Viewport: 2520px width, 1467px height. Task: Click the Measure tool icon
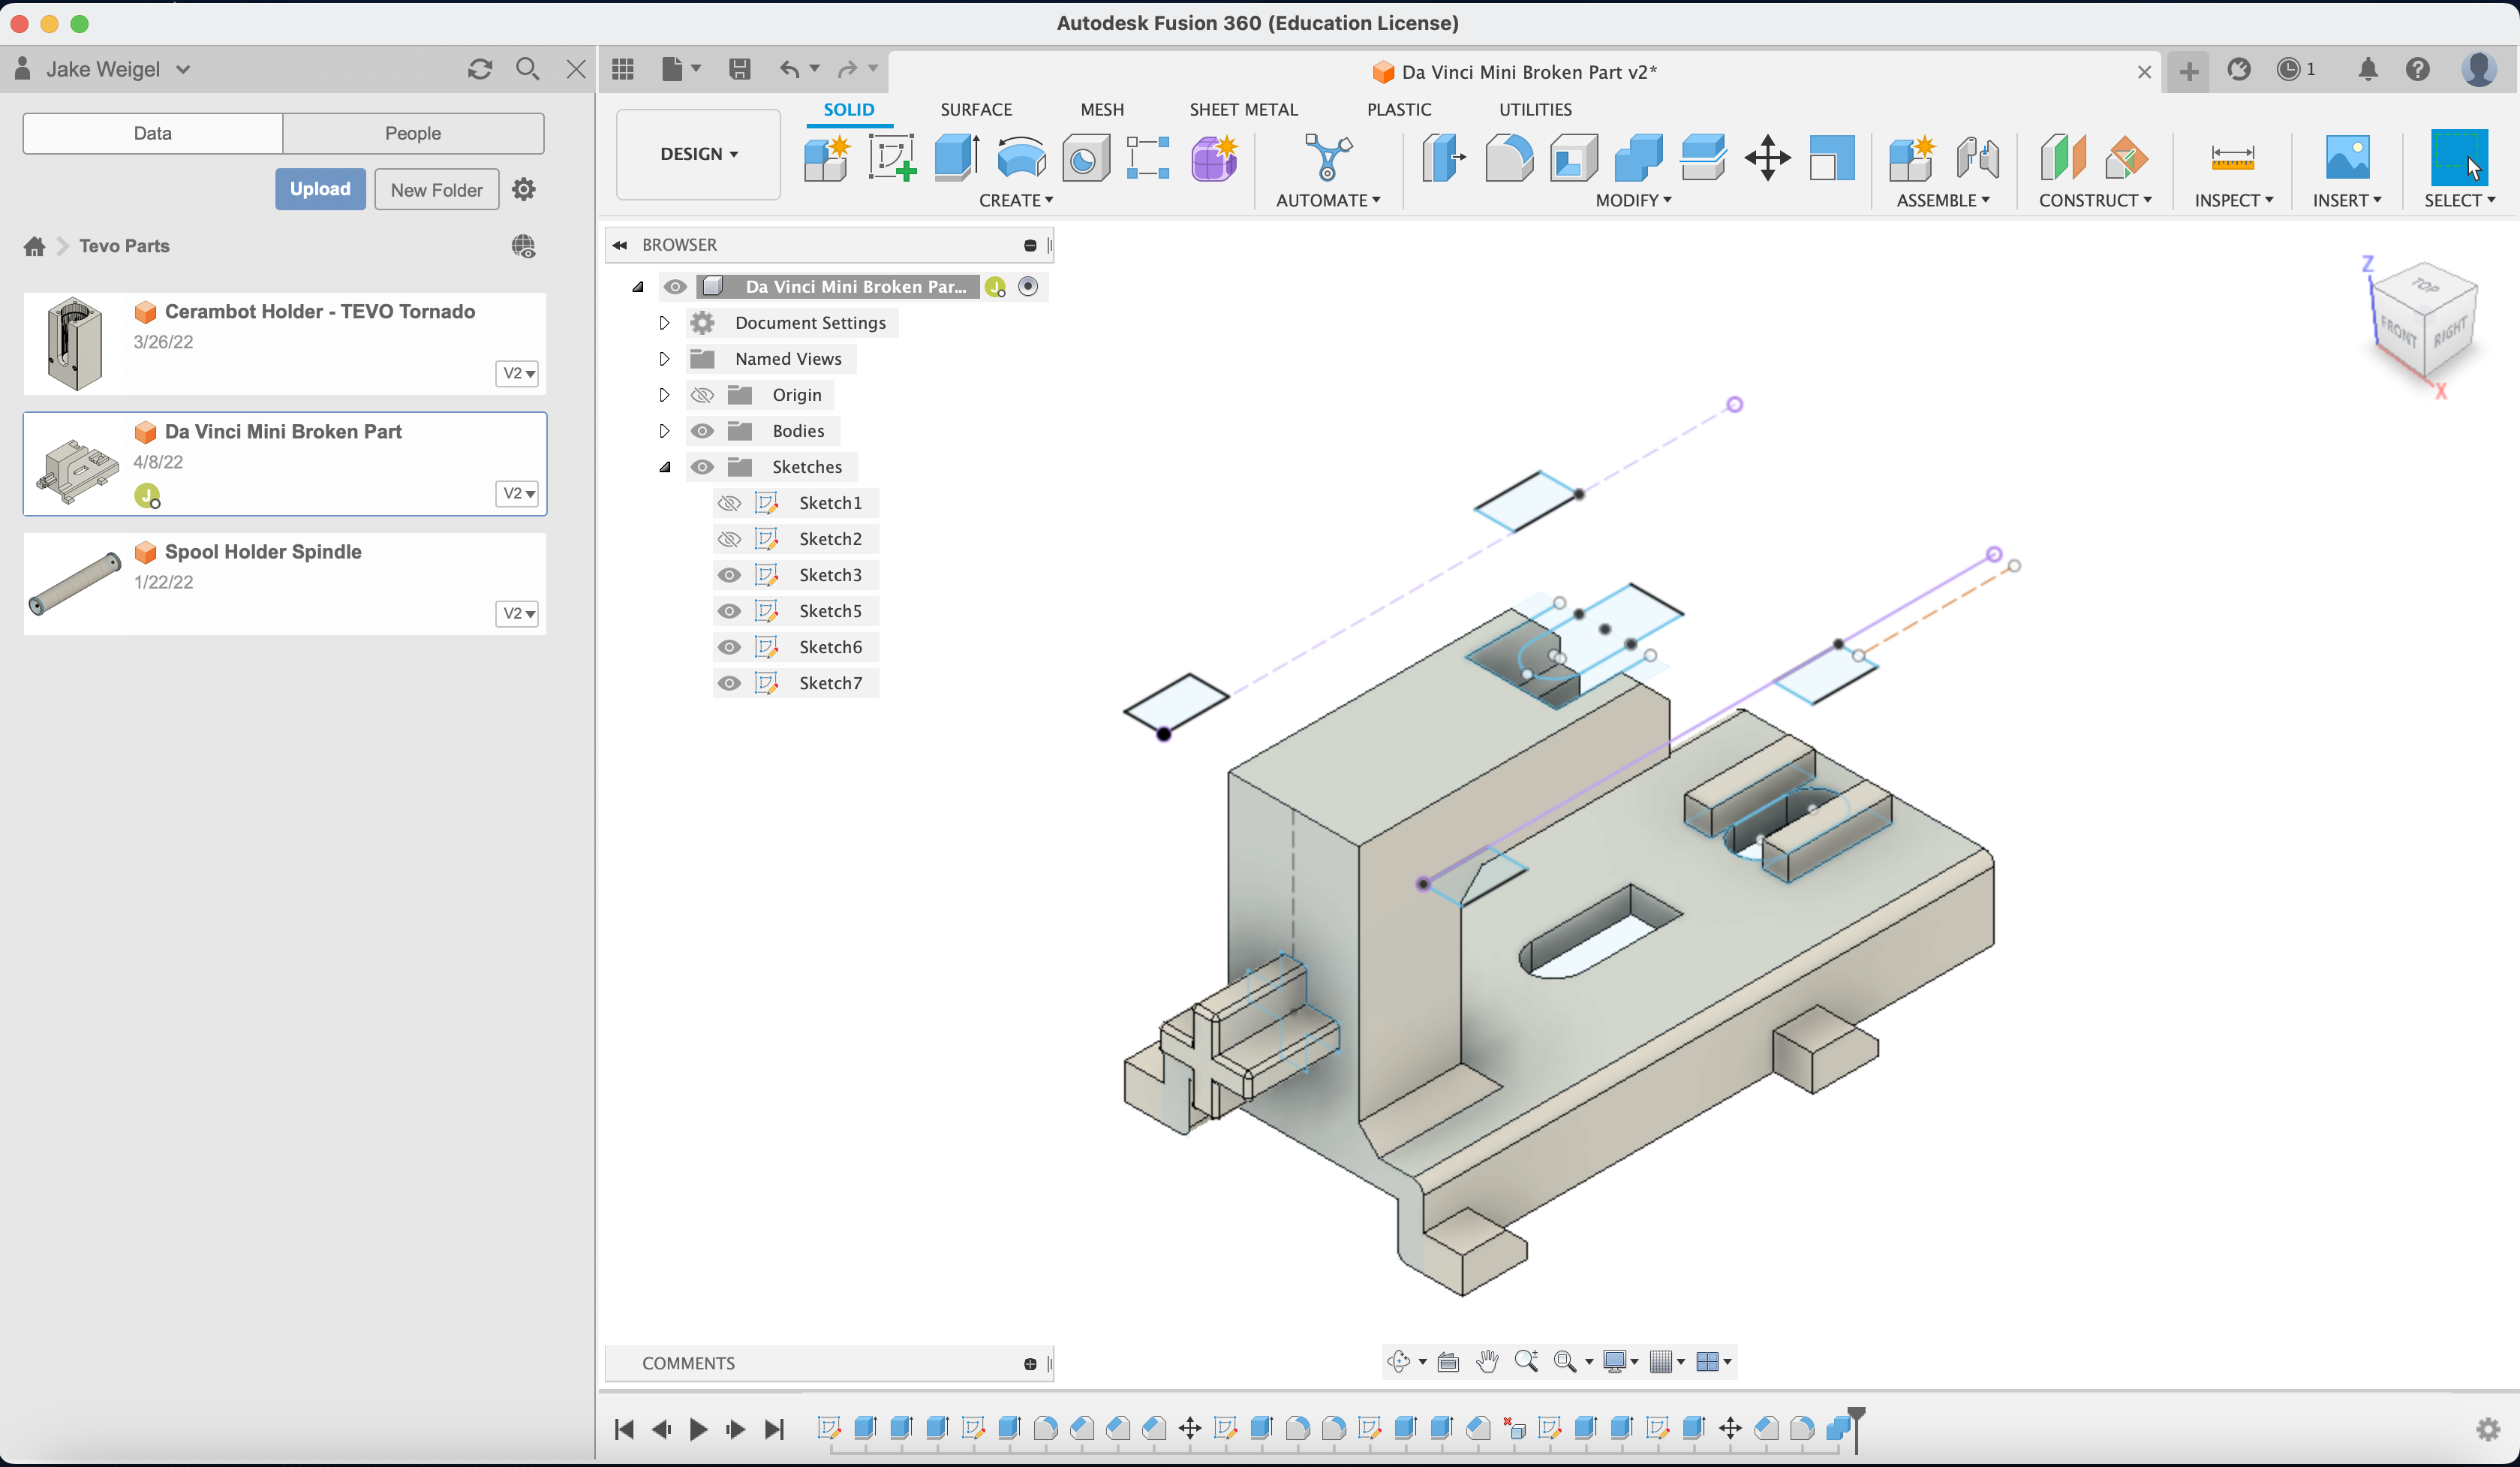(x=2232, y=158)
